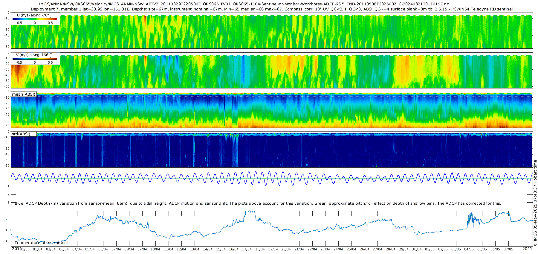Click the 28/04 date tick label

[391, 249]
